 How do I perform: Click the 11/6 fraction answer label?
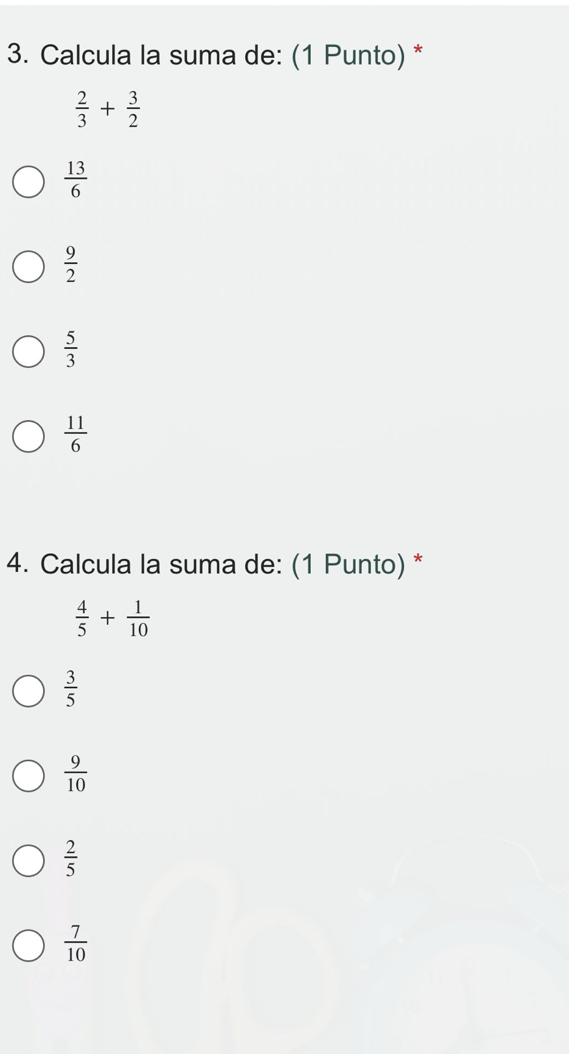[x=76, y=434]
